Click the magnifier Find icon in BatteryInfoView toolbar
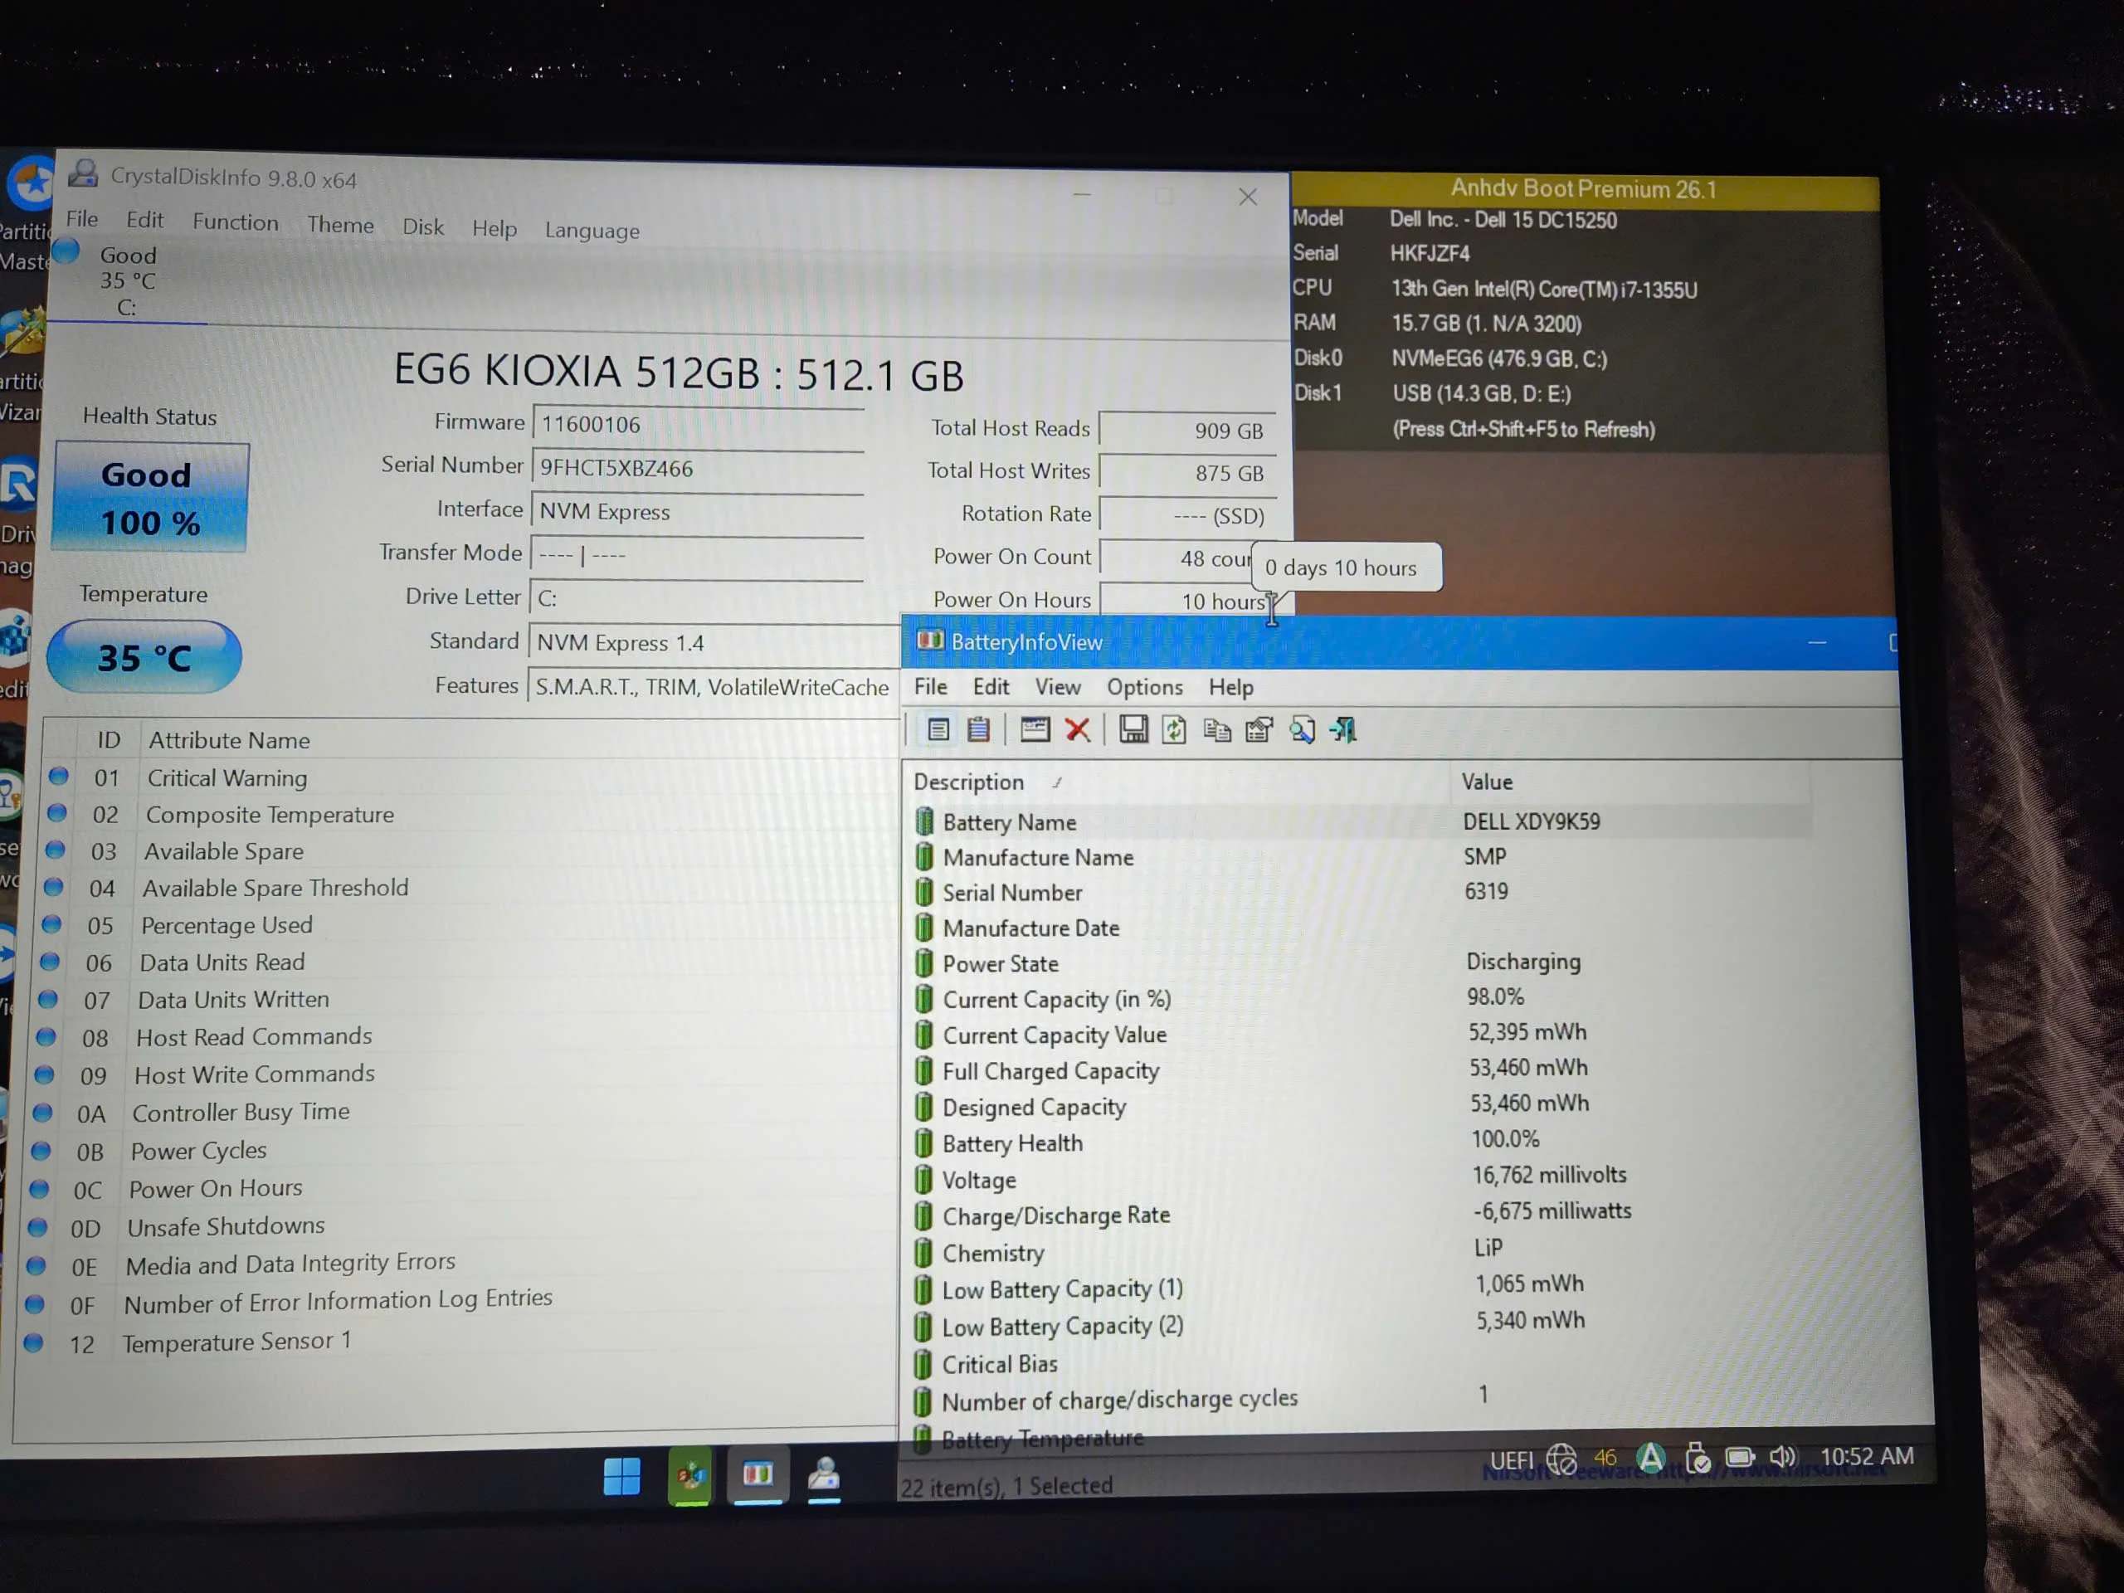The width and height of the screenshot is (2124, 1593). click(x=1302, y=731)
